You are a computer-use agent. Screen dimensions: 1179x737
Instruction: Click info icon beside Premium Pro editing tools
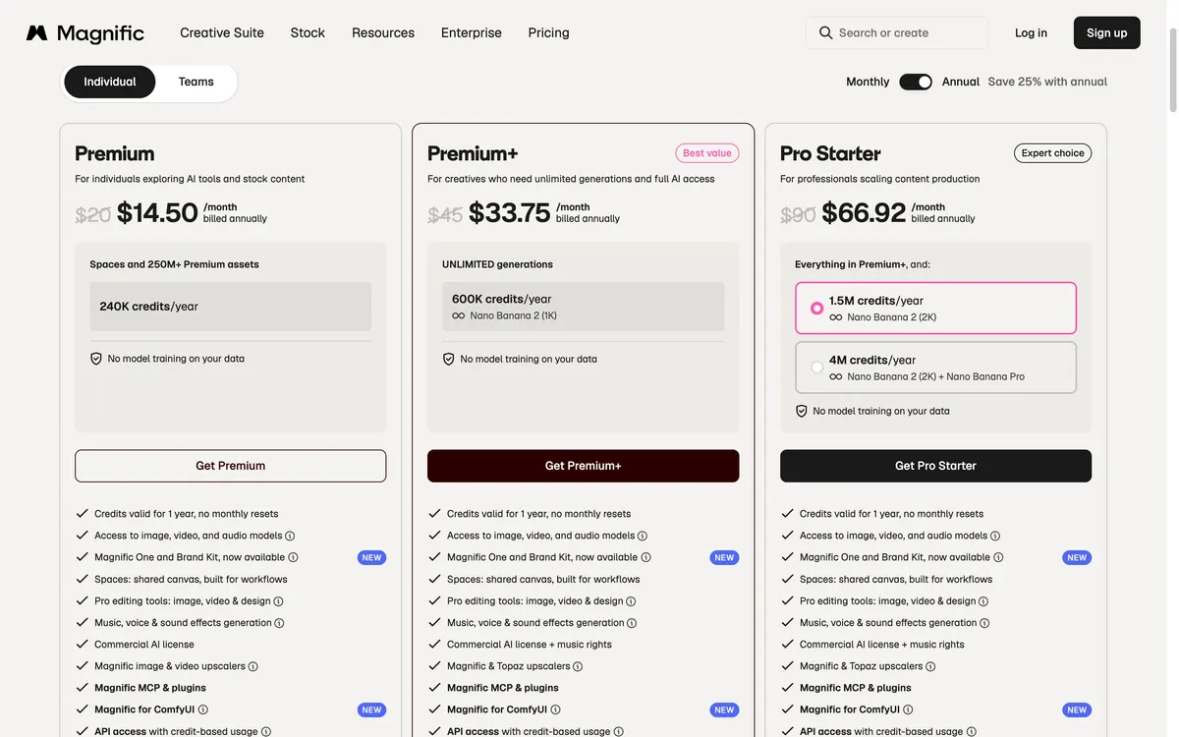pos(278,601)
